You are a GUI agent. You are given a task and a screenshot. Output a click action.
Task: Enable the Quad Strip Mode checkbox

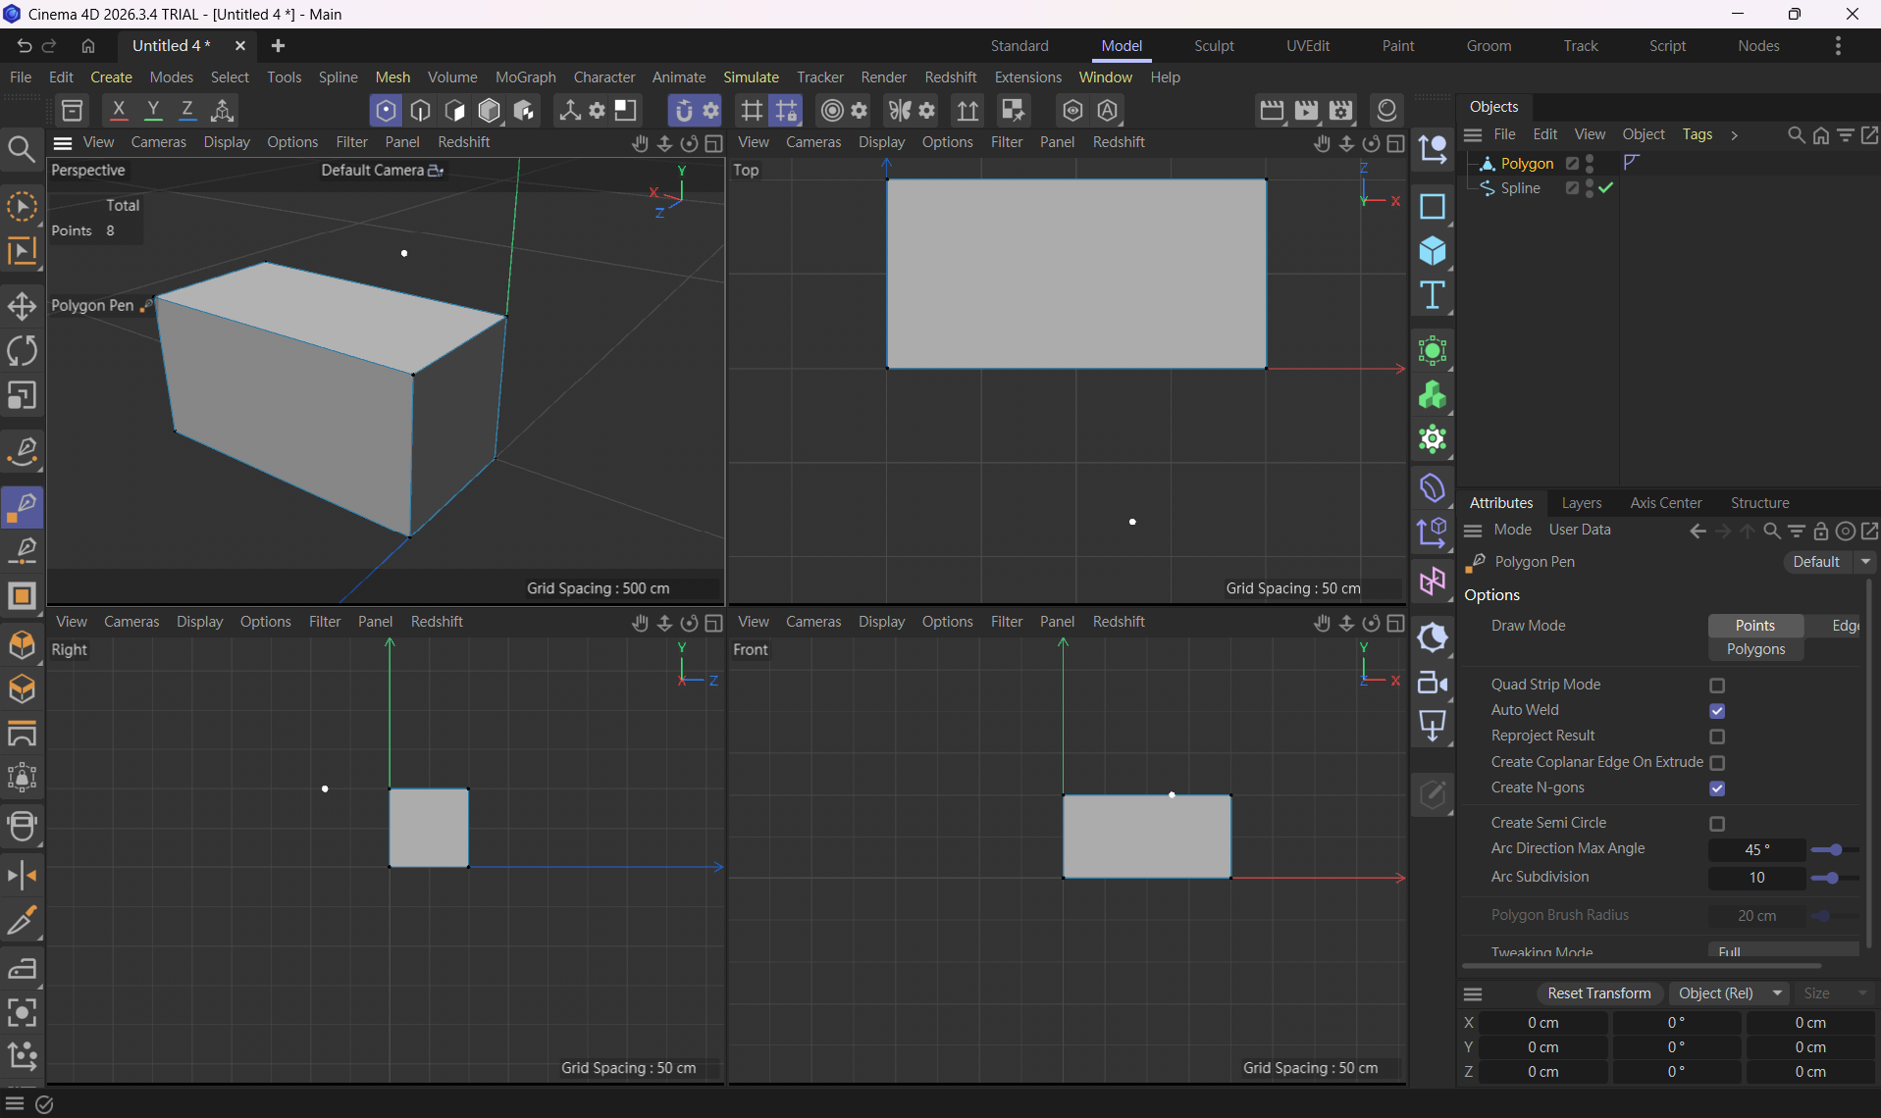pos(1717,686)
